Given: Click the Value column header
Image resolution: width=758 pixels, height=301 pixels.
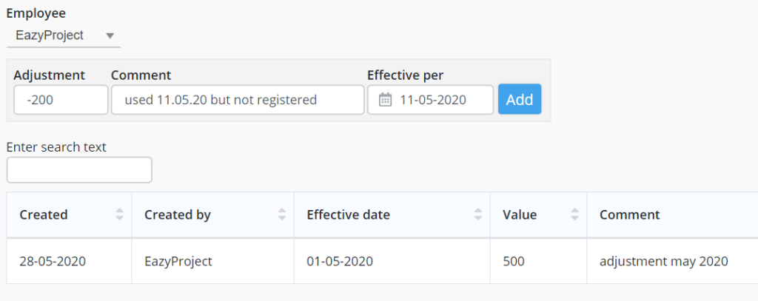Looking at the screenshot, I should click(x=539, y=215).
